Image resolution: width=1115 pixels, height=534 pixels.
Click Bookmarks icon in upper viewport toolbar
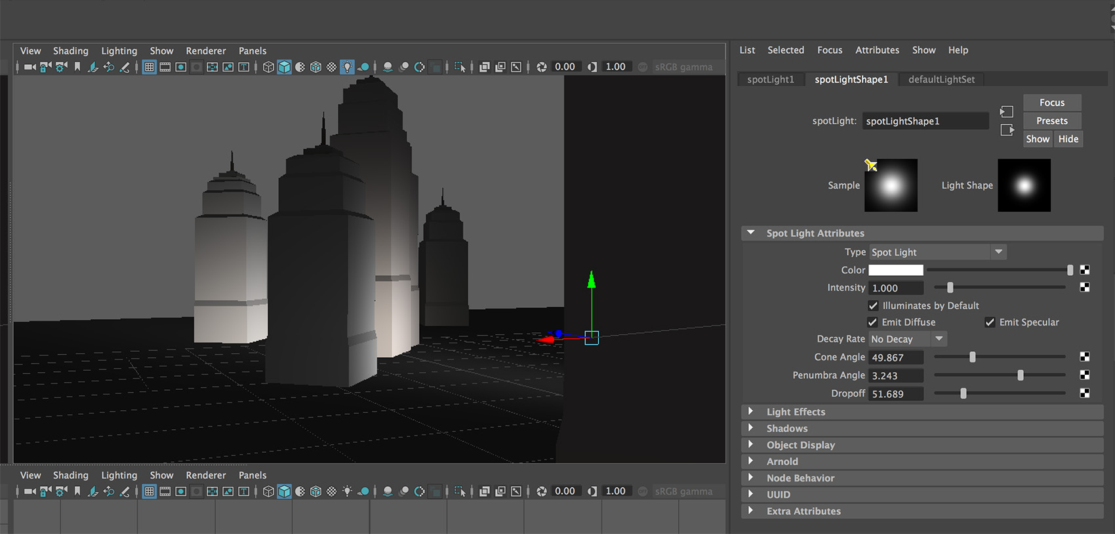pos(77,67)
